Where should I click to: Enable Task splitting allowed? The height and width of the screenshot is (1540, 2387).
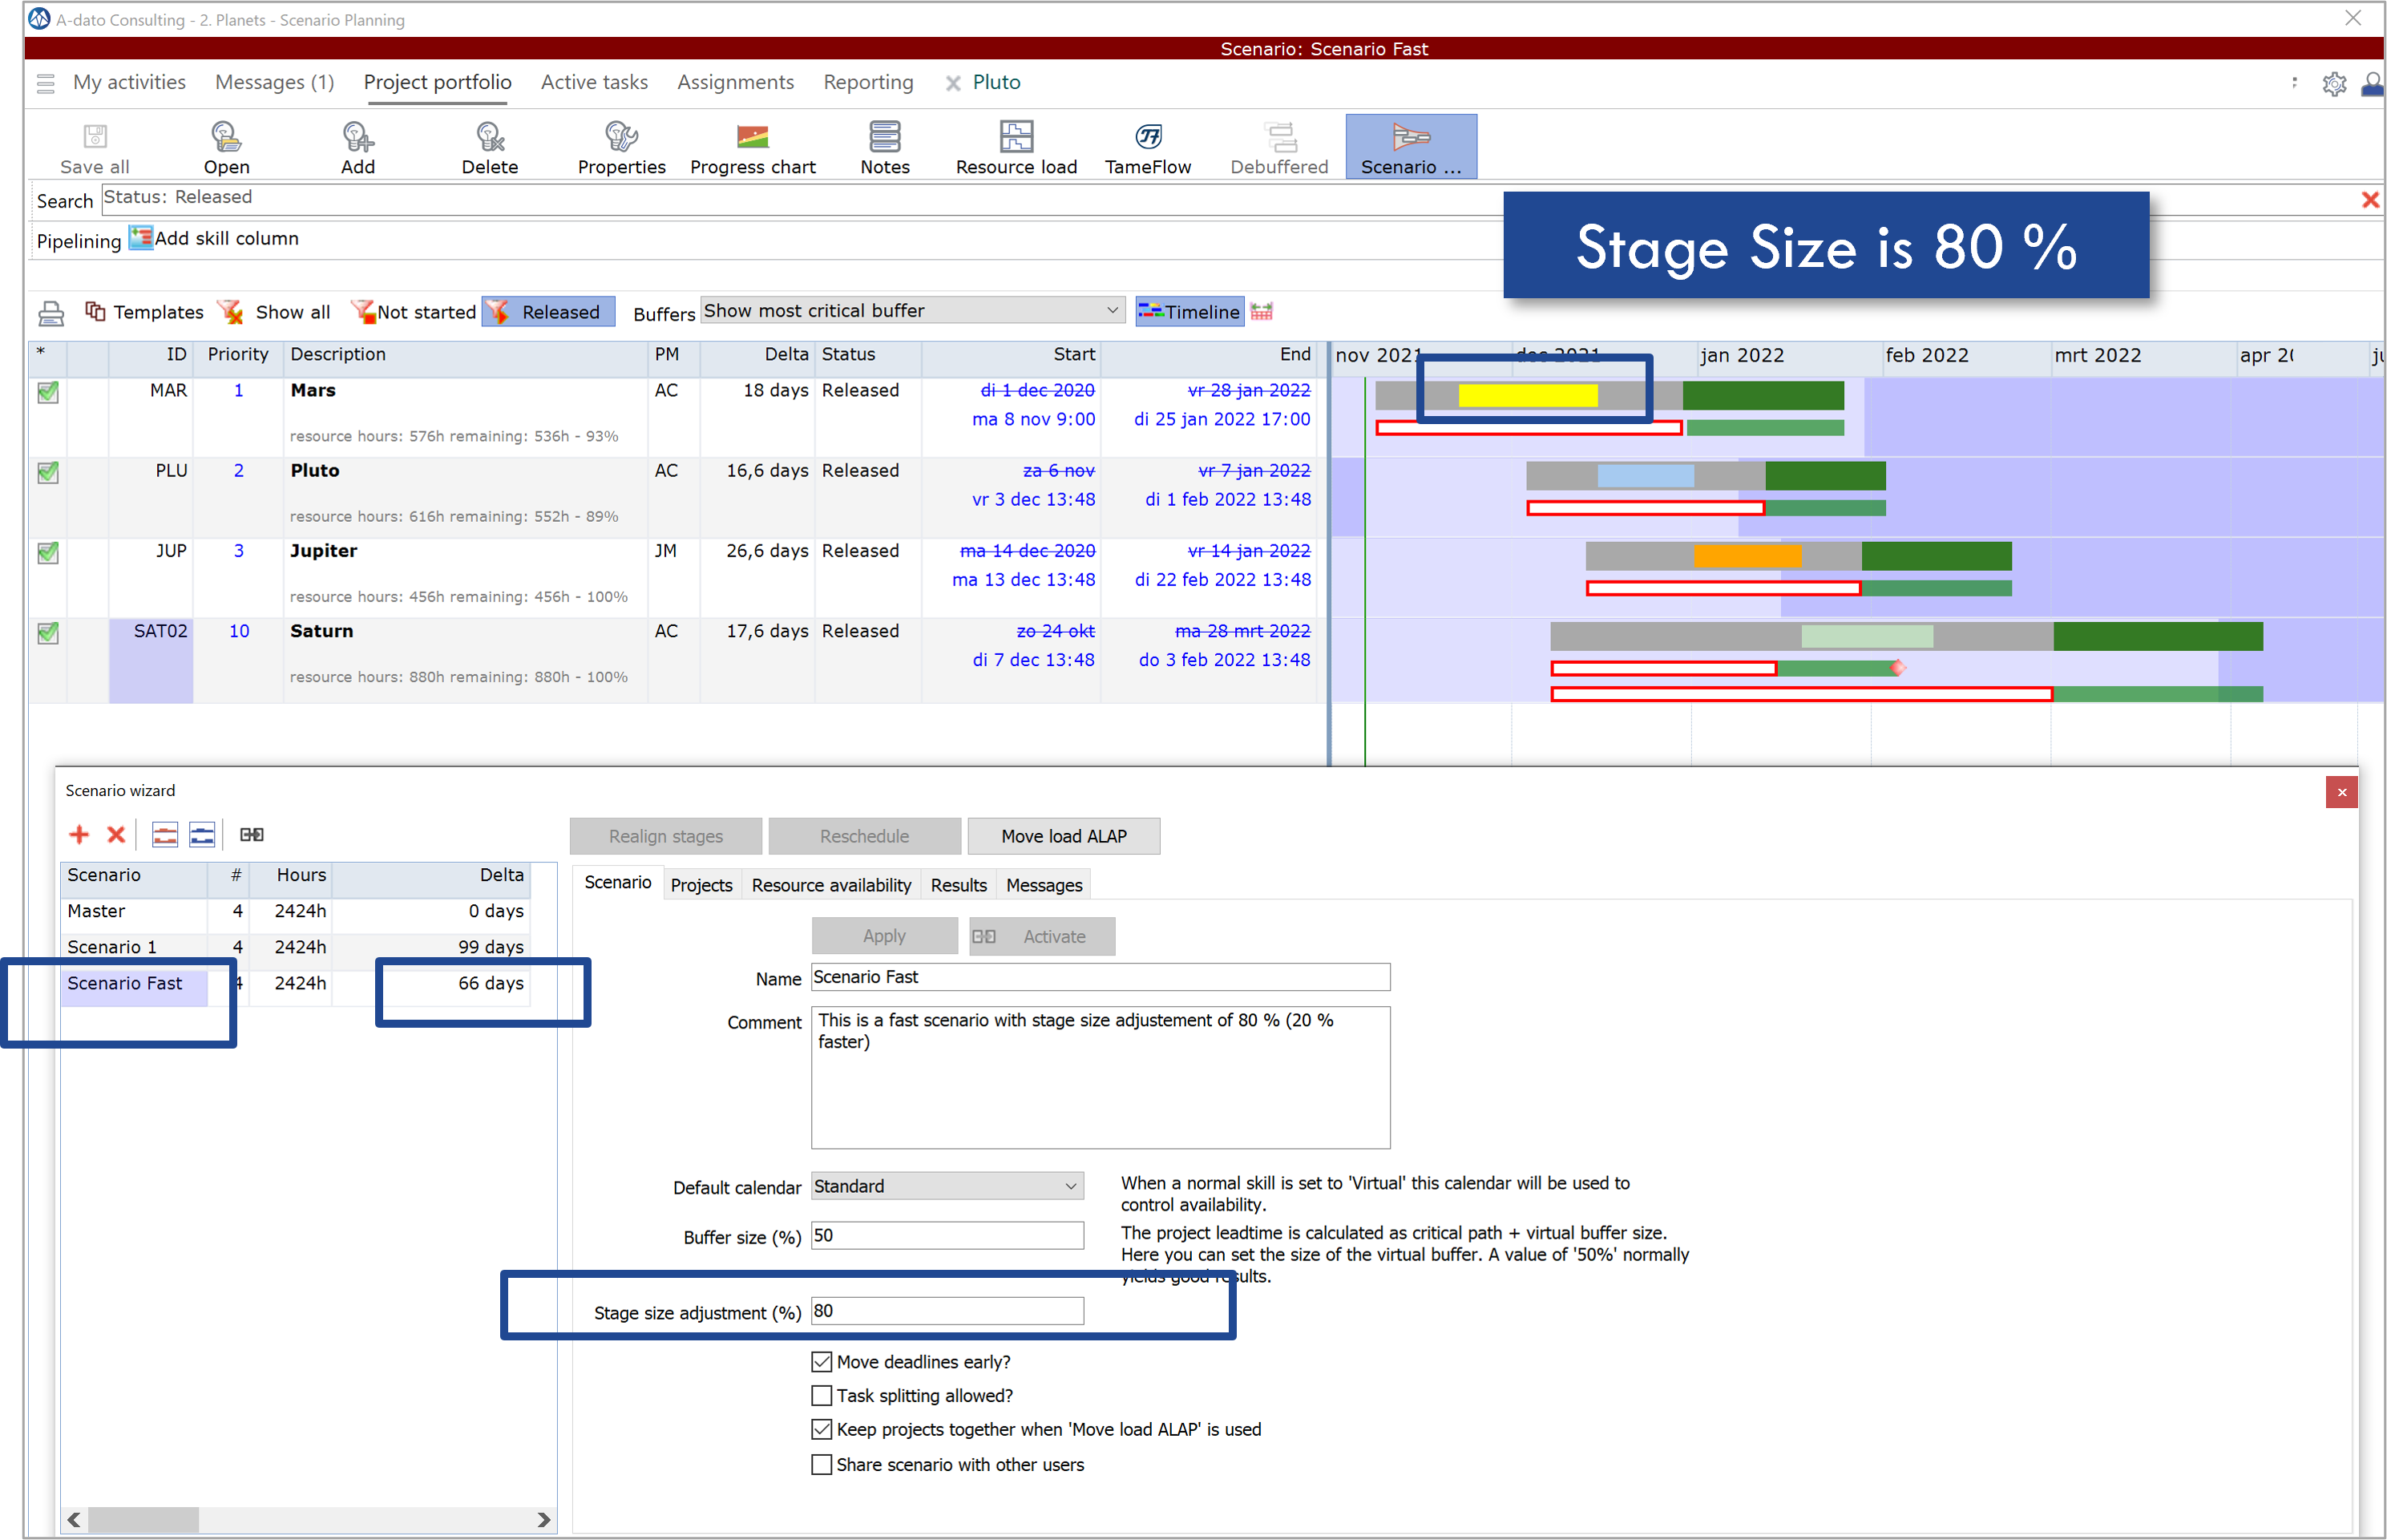point(822,1395)
